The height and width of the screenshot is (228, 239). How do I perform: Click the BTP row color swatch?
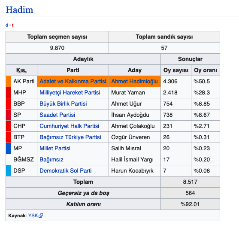coord(9,137)
